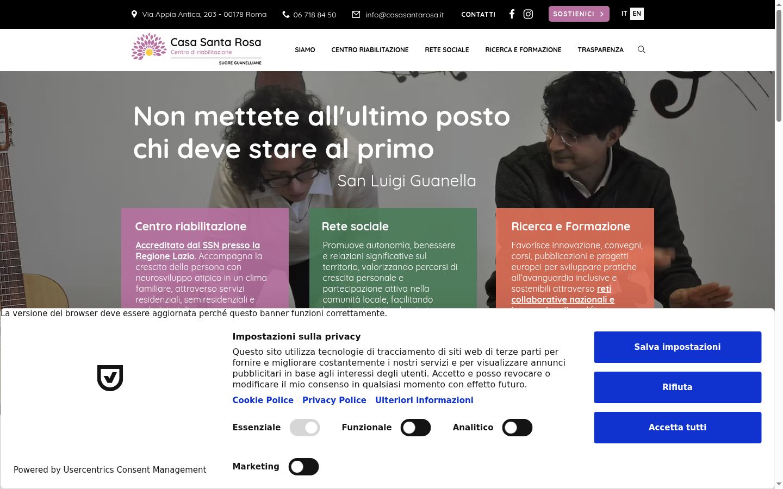The width and height of the screenshot is (783, 489).
Task: Open the Instagram profile icon
Action: pos(528,14)
